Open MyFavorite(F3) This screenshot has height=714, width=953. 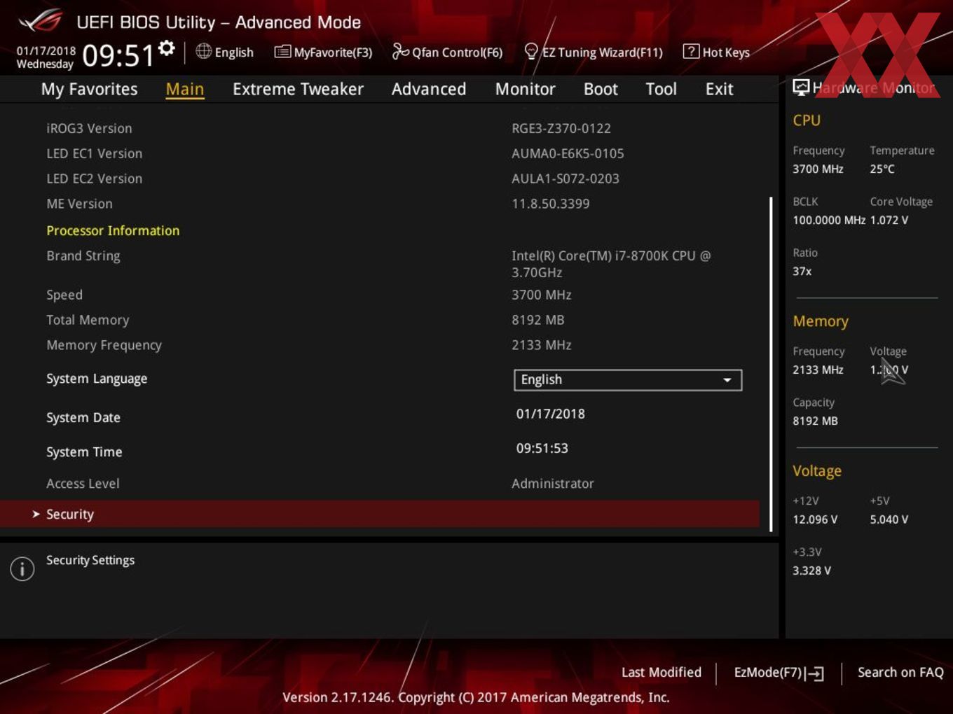(323, 52)
